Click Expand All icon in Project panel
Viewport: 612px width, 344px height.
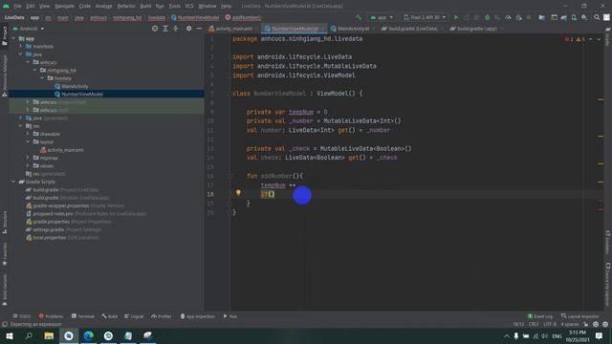(x=165, y=29)
